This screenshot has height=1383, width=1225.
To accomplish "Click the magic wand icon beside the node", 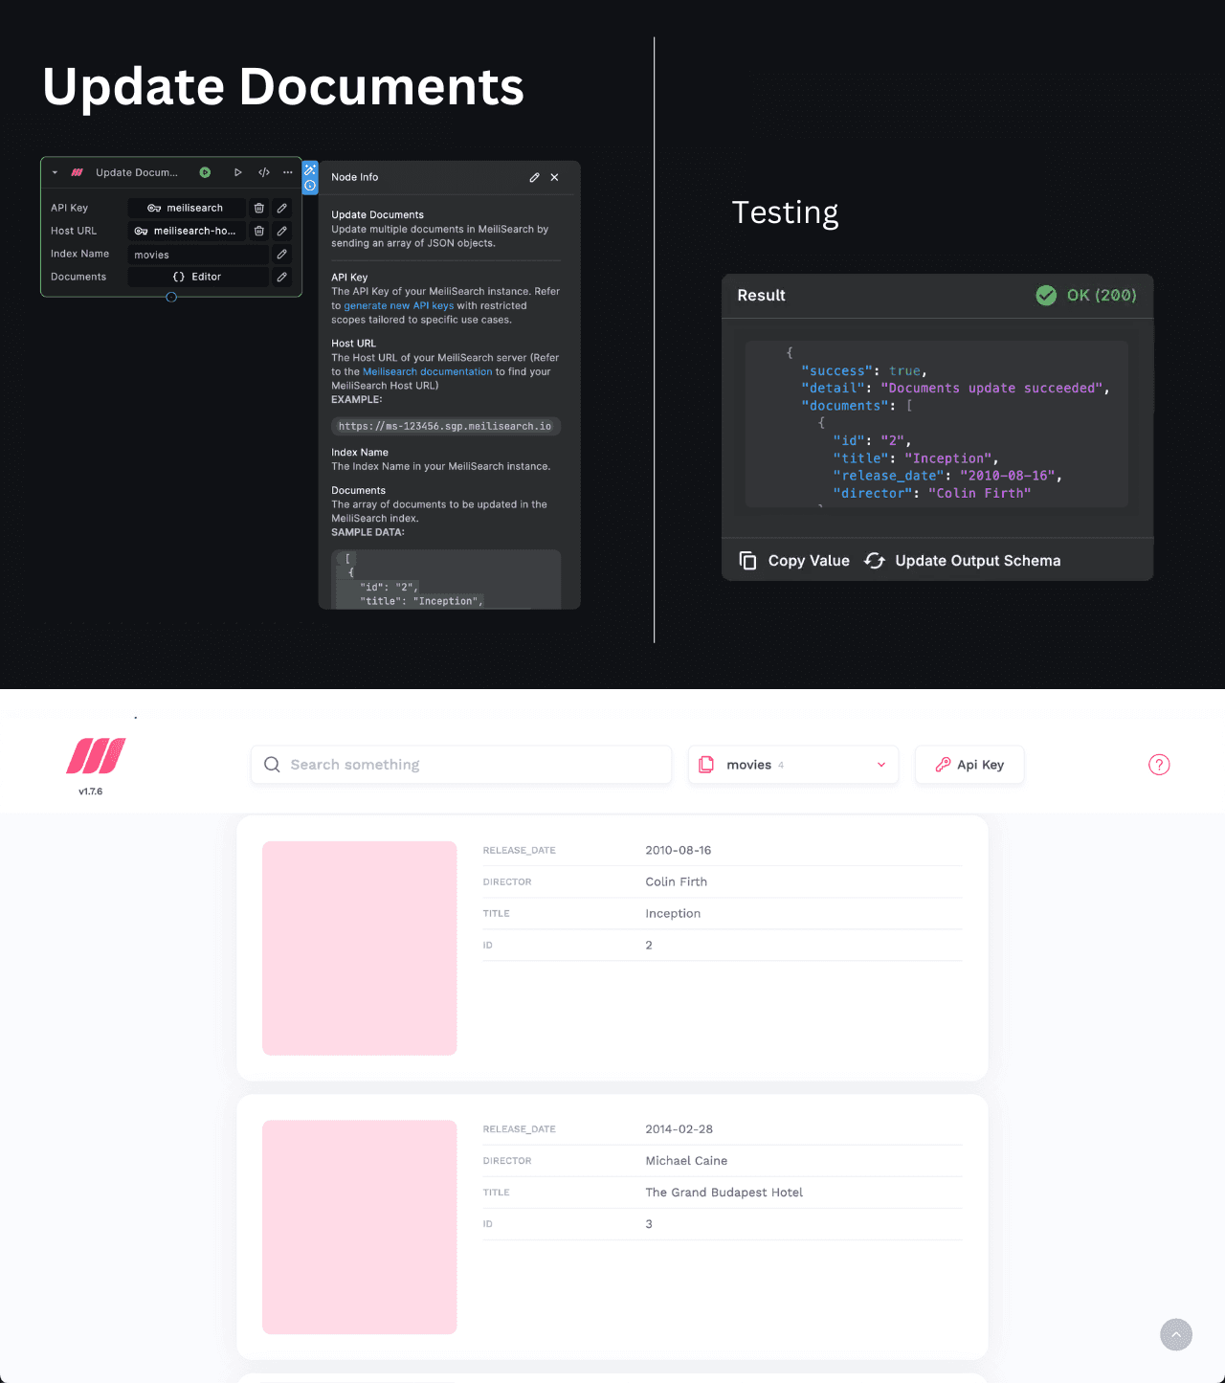I will (310, 169).
